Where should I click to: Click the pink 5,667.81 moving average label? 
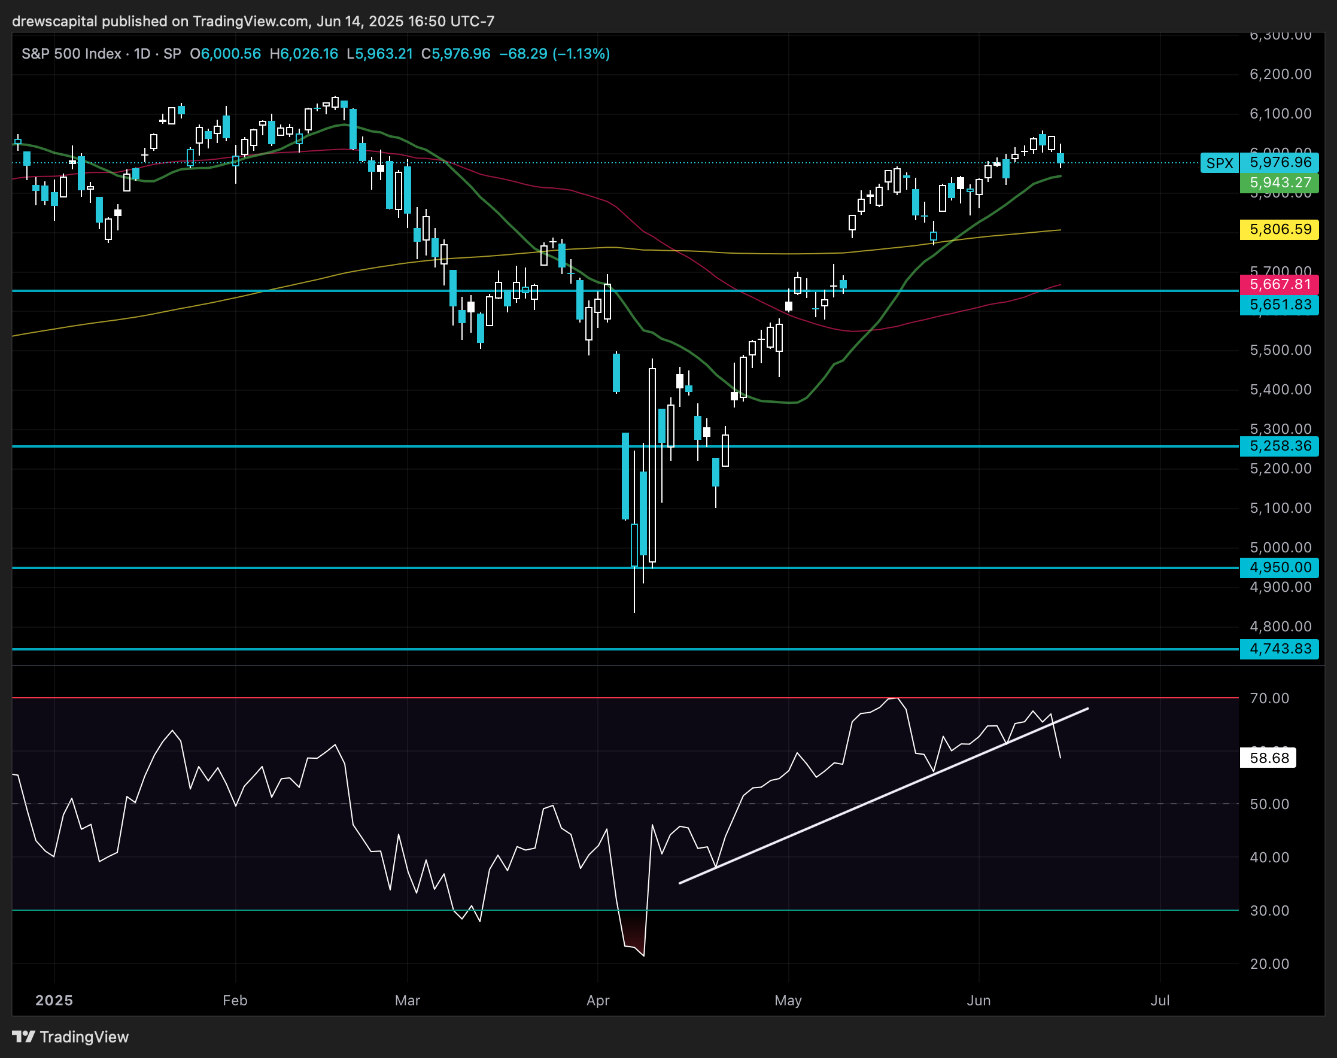click(x=1280, y=284)
